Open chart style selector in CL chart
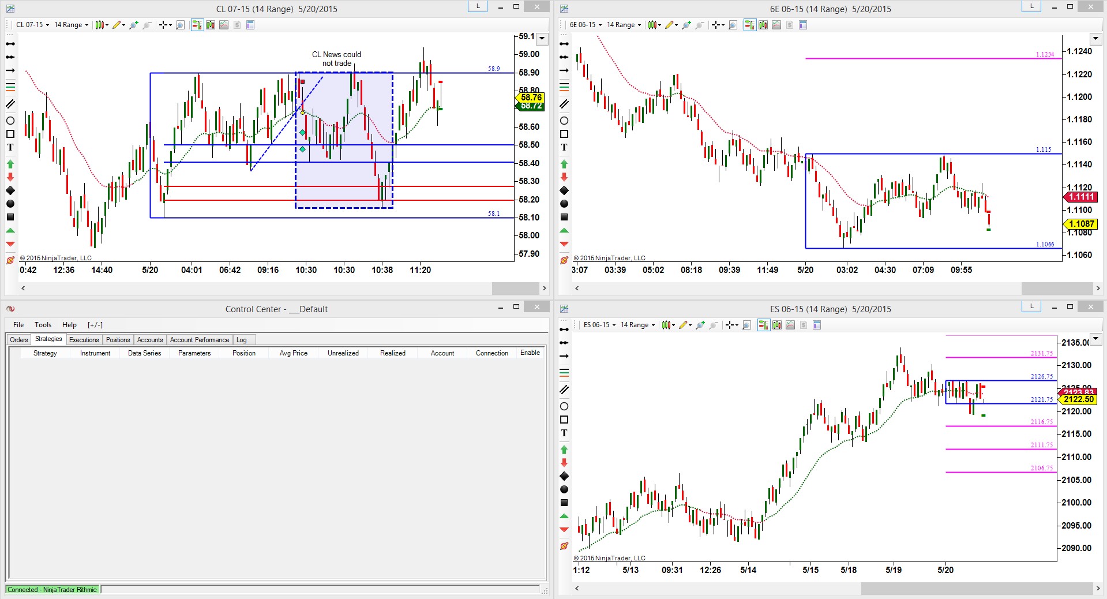This screenshot has height=599, width=1107. click(102, 25)
